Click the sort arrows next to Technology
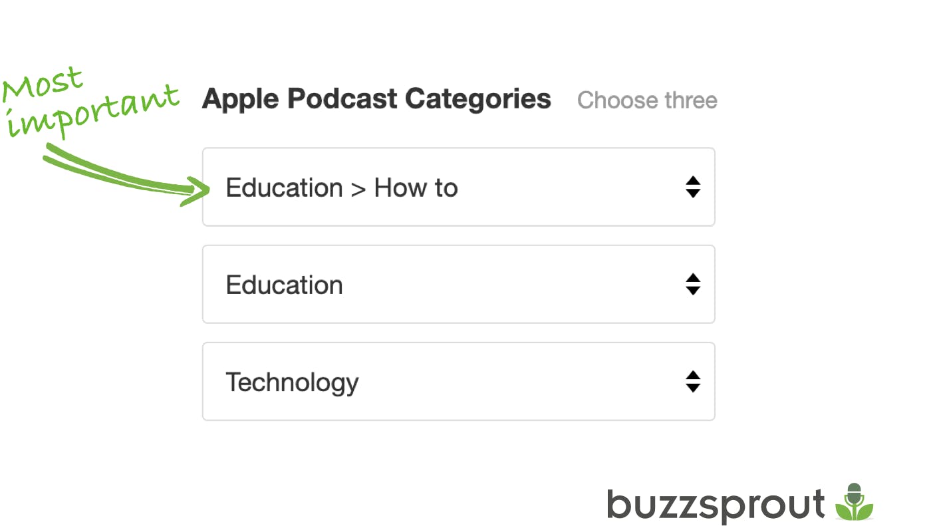This screenshot has height=532, width=931. (x=692, y=382)
